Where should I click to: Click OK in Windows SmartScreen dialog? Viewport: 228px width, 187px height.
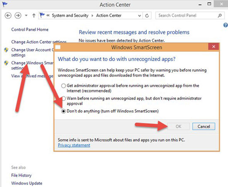tap(178, 126)
